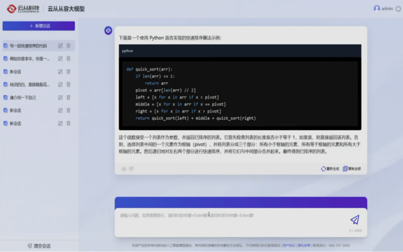
Task: Open the 隐私政策 link
Action: [303, 245]
